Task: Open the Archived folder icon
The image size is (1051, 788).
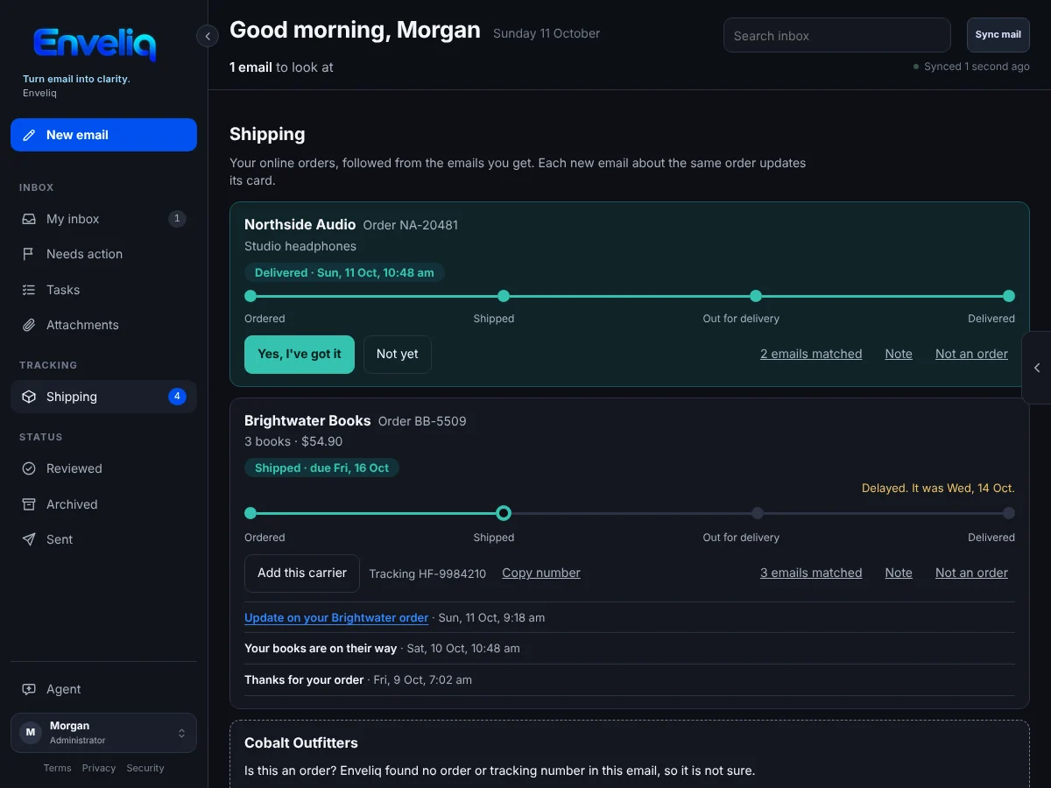Action: click(29, 504)
